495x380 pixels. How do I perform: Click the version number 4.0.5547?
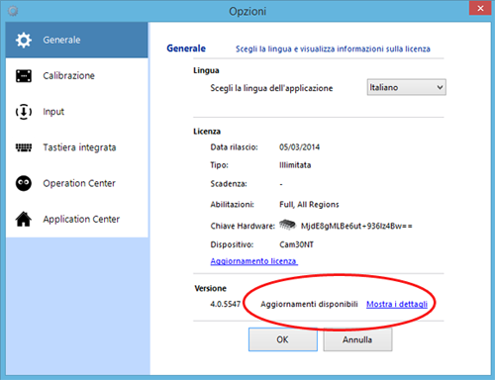click(226, 304)
